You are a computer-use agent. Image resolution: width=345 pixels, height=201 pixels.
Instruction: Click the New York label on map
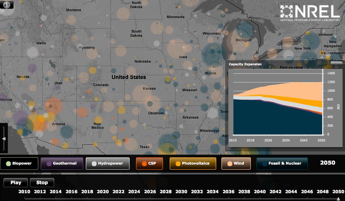[x=303, y=48]
